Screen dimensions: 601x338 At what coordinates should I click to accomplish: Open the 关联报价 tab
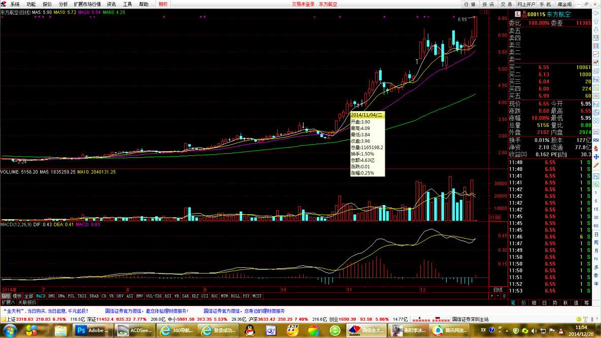point(27,302)
